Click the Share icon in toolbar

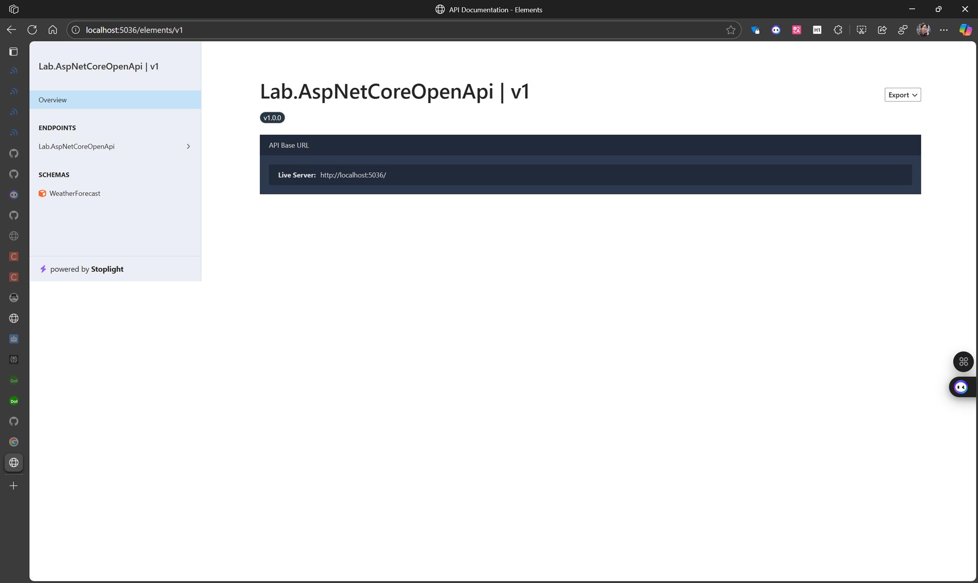coord(882,30)
